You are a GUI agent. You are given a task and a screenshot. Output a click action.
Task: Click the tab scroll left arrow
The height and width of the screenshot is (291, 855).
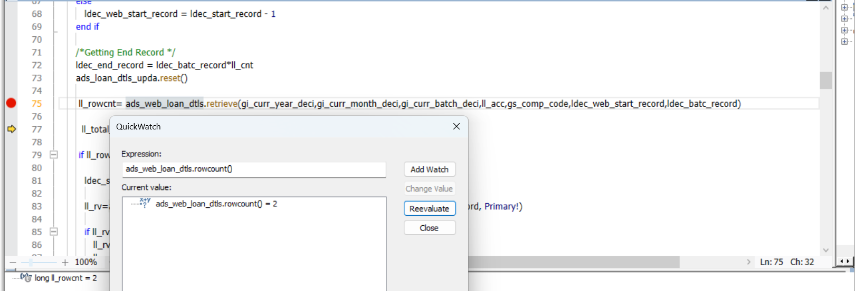click(842, 261)
